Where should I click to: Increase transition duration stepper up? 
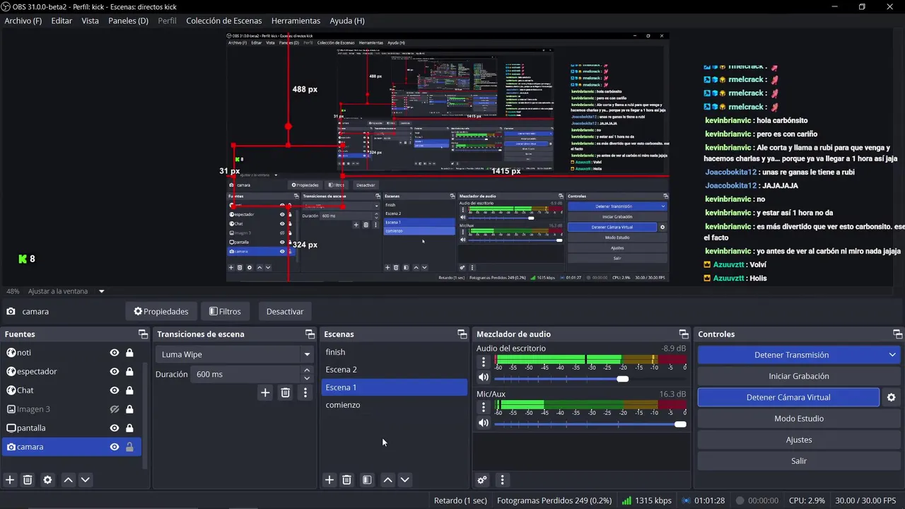pos(307,370)
